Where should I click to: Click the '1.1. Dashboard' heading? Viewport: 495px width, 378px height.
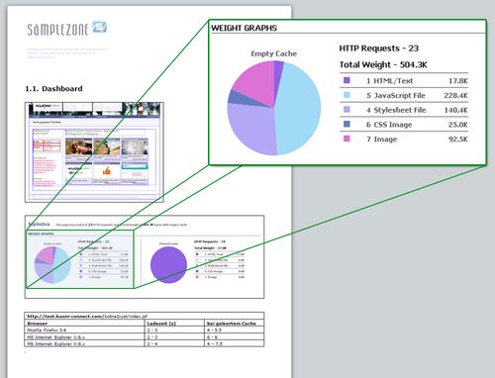point(53,89)
